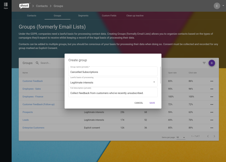Click the search magnifier icon in Groups
Image resolution: width=226 pixels, height=162 pixels.
pyautogui.click(x=37, y=63)
